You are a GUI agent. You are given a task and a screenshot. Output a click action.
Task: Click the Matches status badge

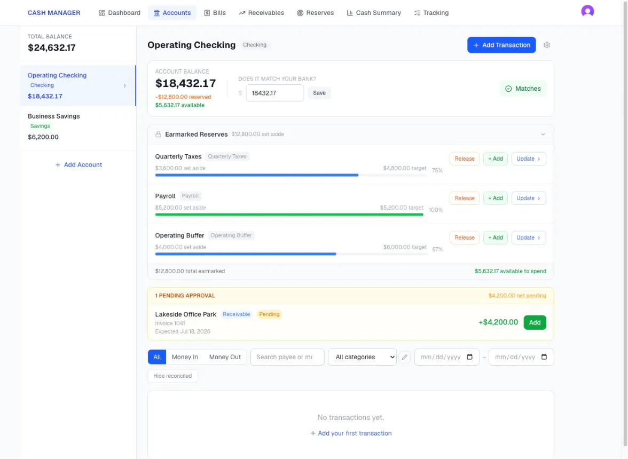coord(523,89)
